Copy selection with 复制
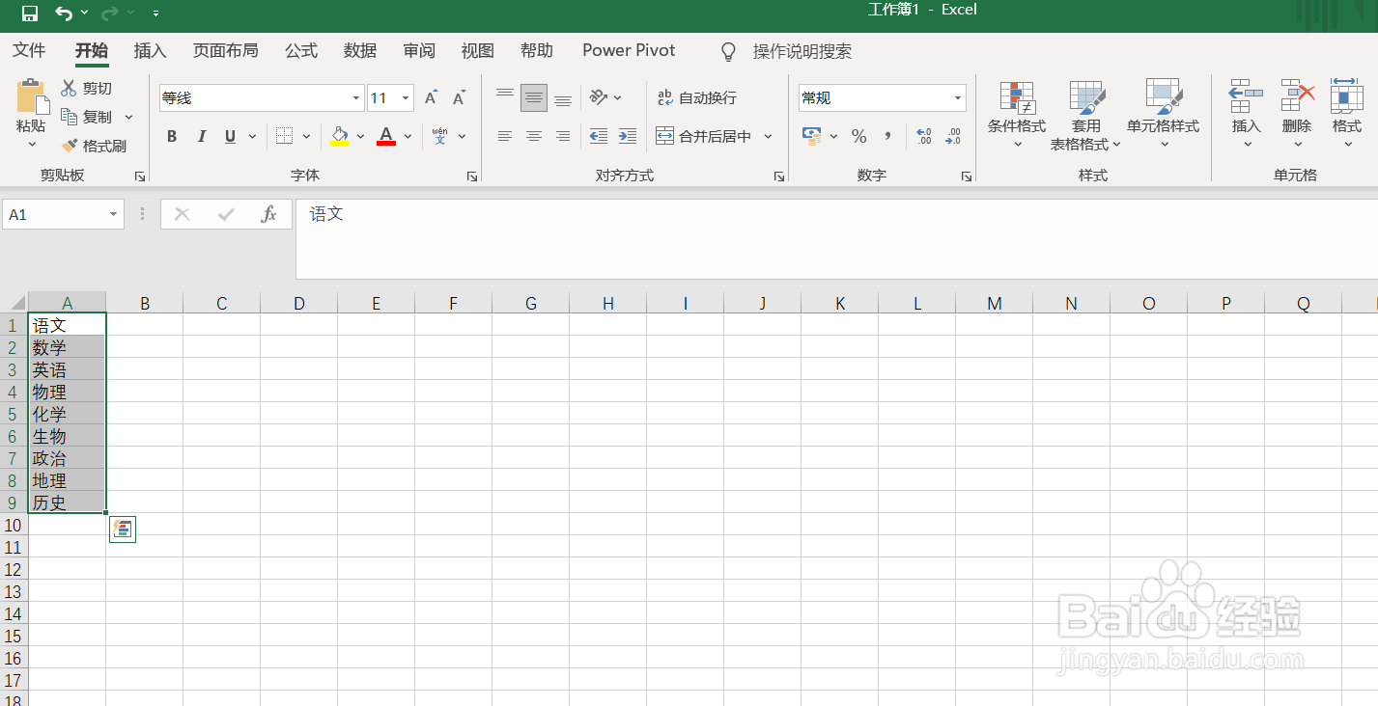1378x706 pixels. click(87, 117)
